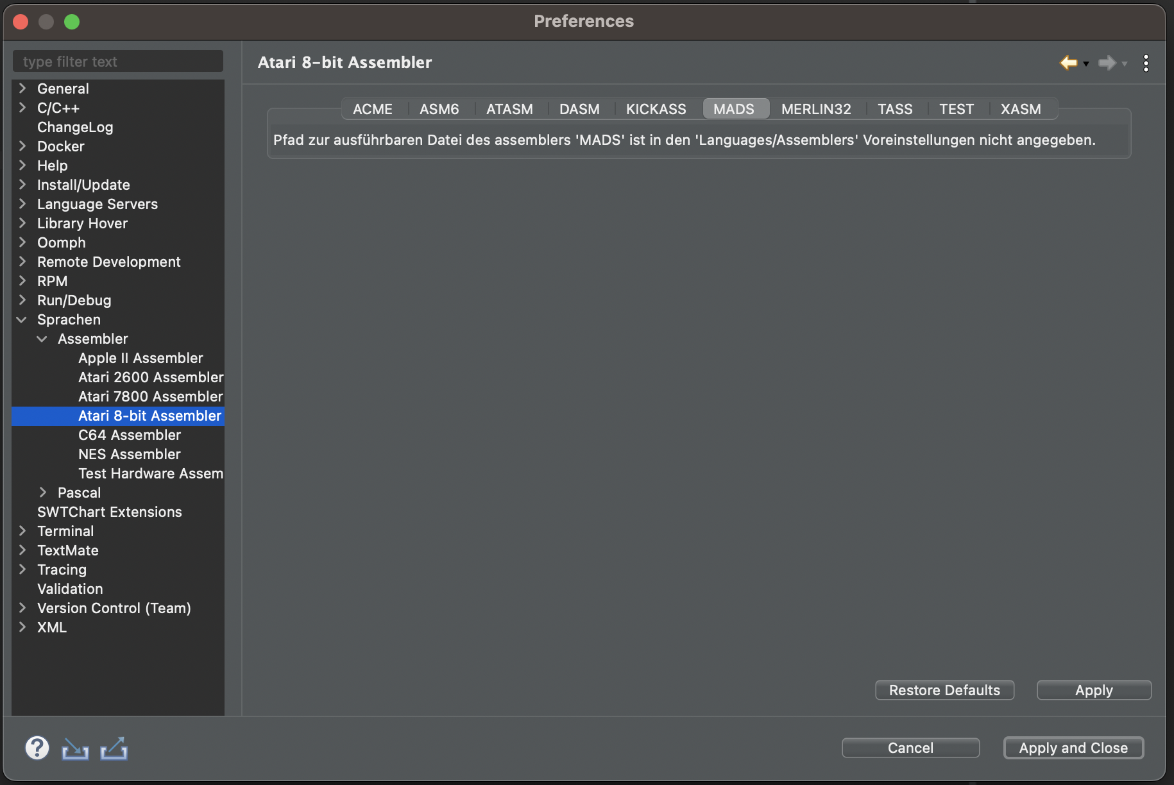Expand the Pascal tree node

pos(42,493)
